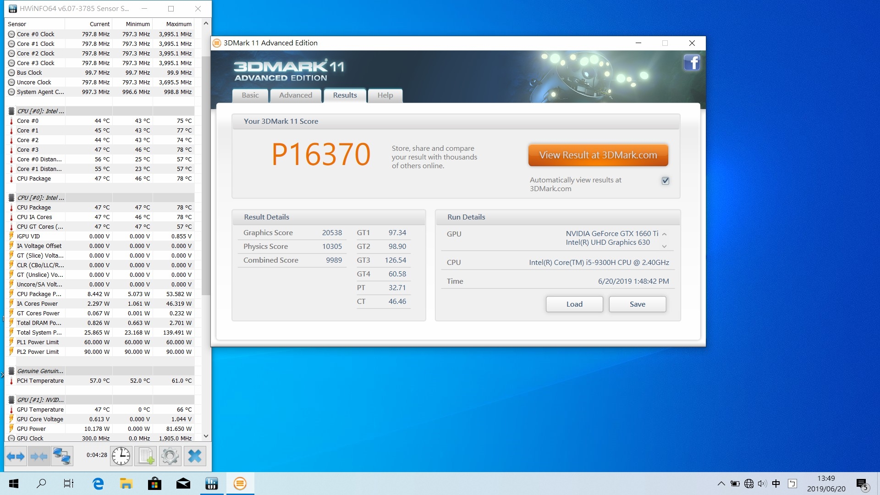Launch Microsoft Edge from taskbar

[x=98, y=484]
